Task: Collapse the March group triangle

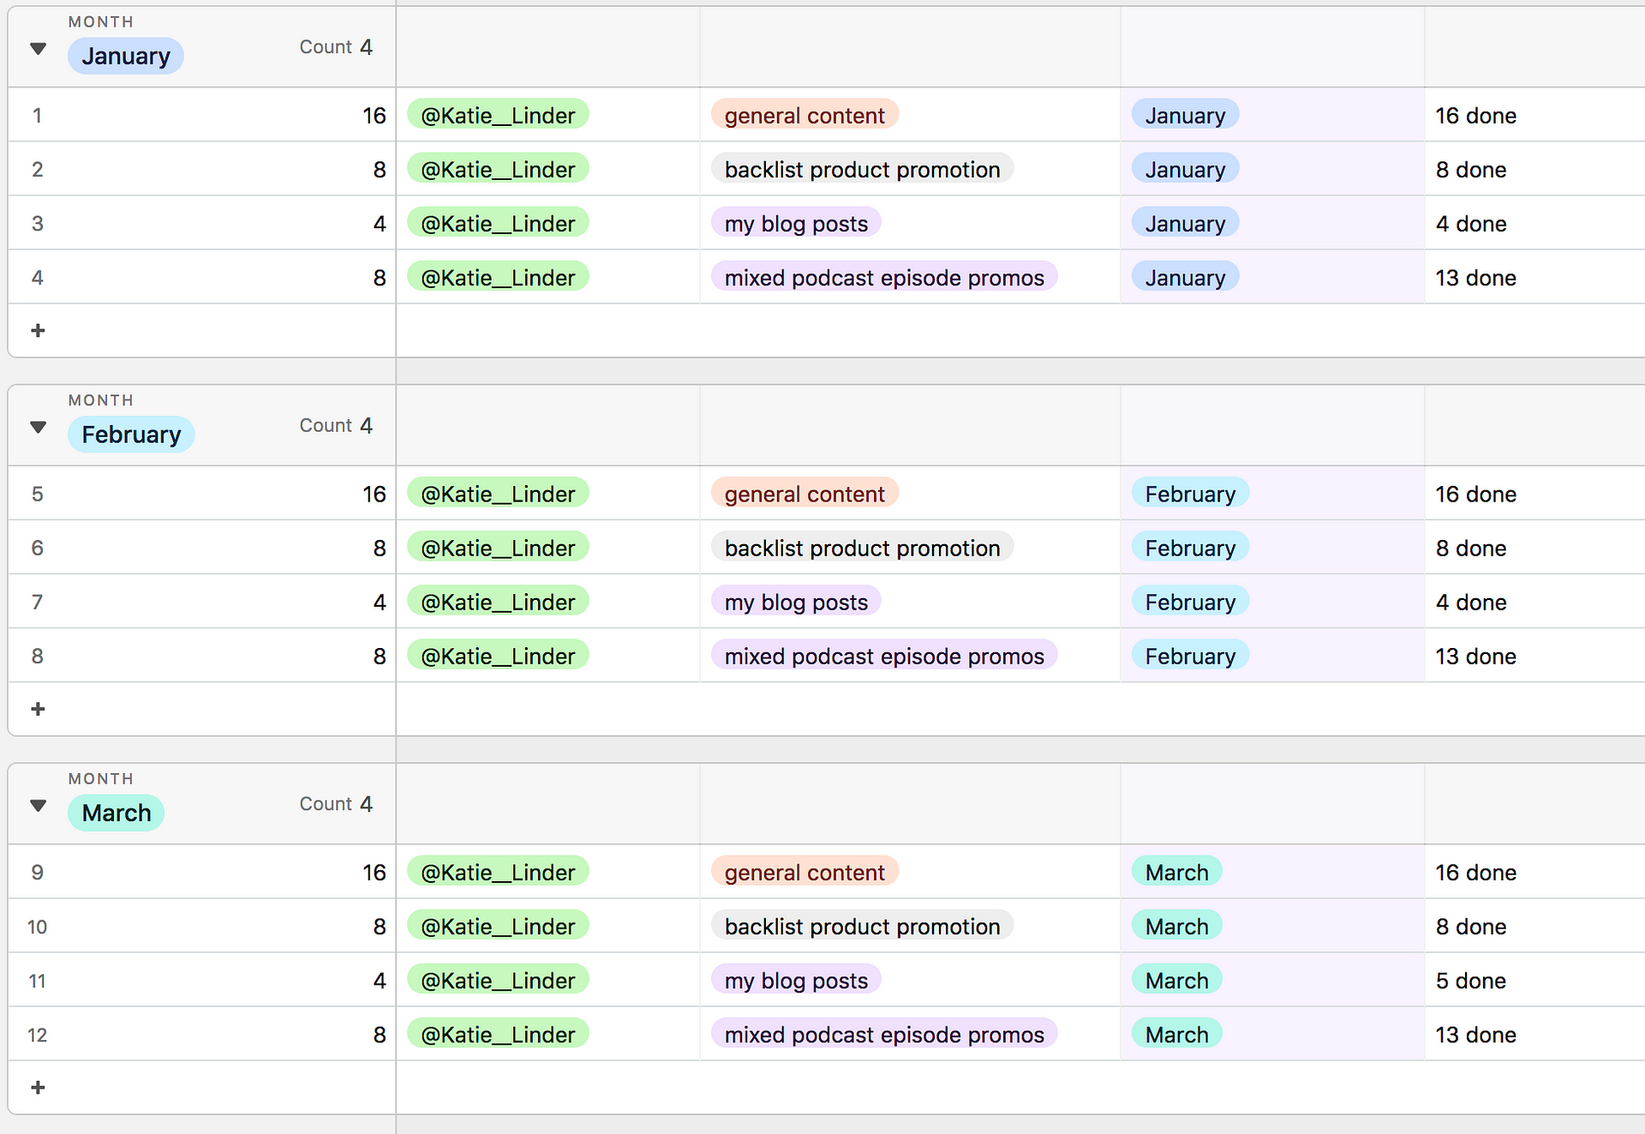Action: tap(38, 805)
